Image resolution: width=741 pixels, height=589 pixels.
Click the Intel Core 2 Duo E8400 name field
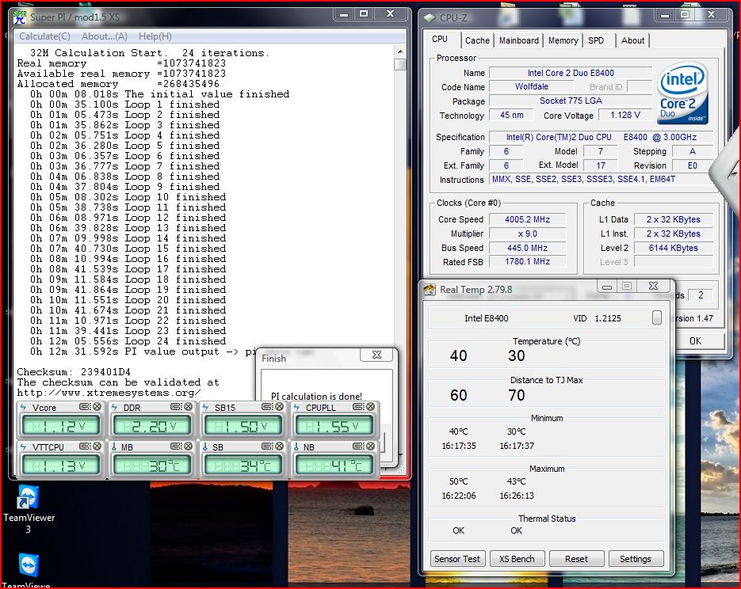571,73
